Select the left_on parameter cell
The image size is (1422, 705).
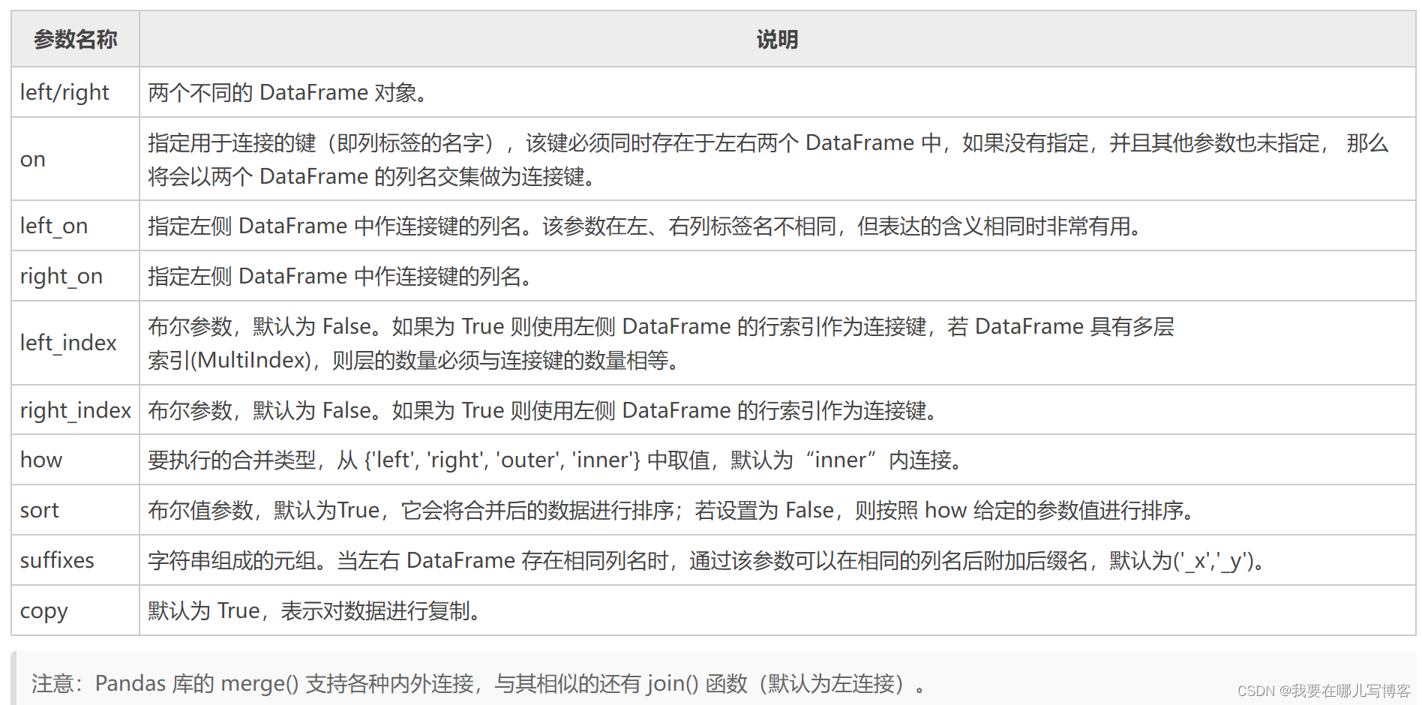(x=75, y=226)
